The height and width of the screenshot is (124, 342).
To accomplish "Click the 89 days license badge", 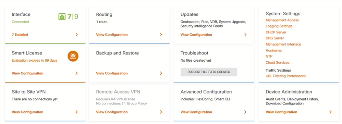I will pos(73,56).
